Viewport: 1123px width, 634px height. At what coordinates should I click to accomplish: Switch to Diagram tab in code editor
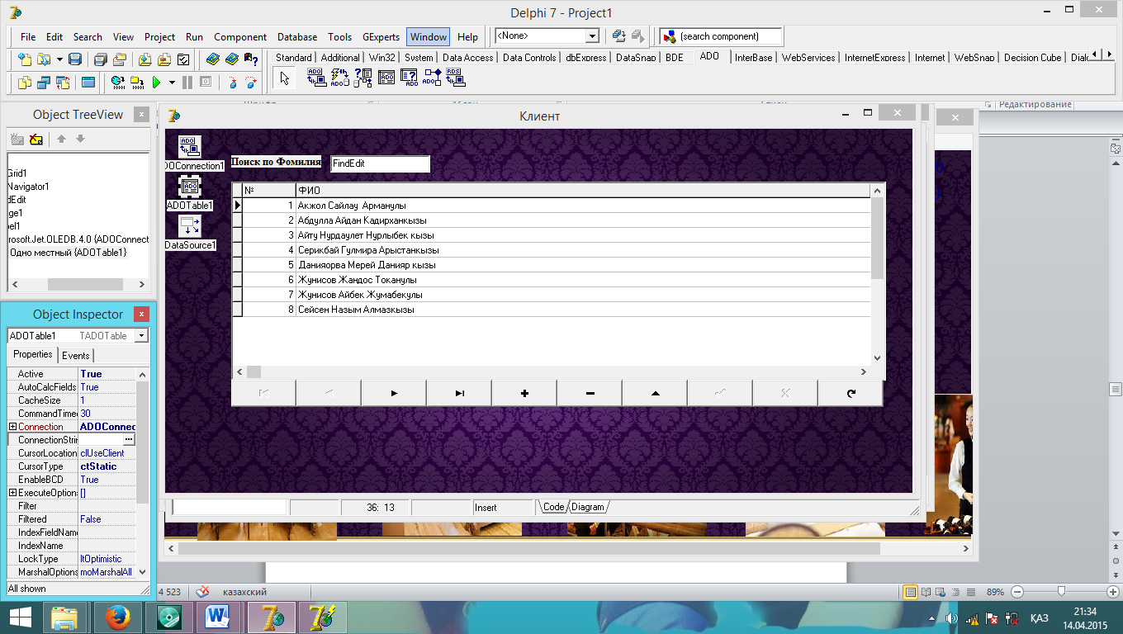[x=588, y=507]
